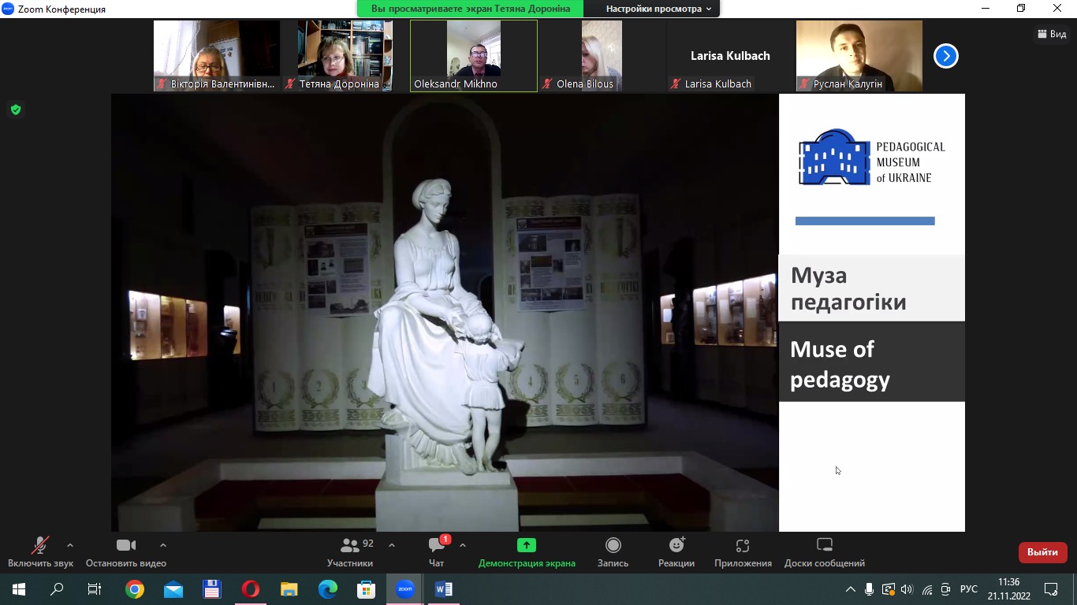The image size is (1077, 605).
Task: Expand the participants options arrow
Action: coord(392,545)
